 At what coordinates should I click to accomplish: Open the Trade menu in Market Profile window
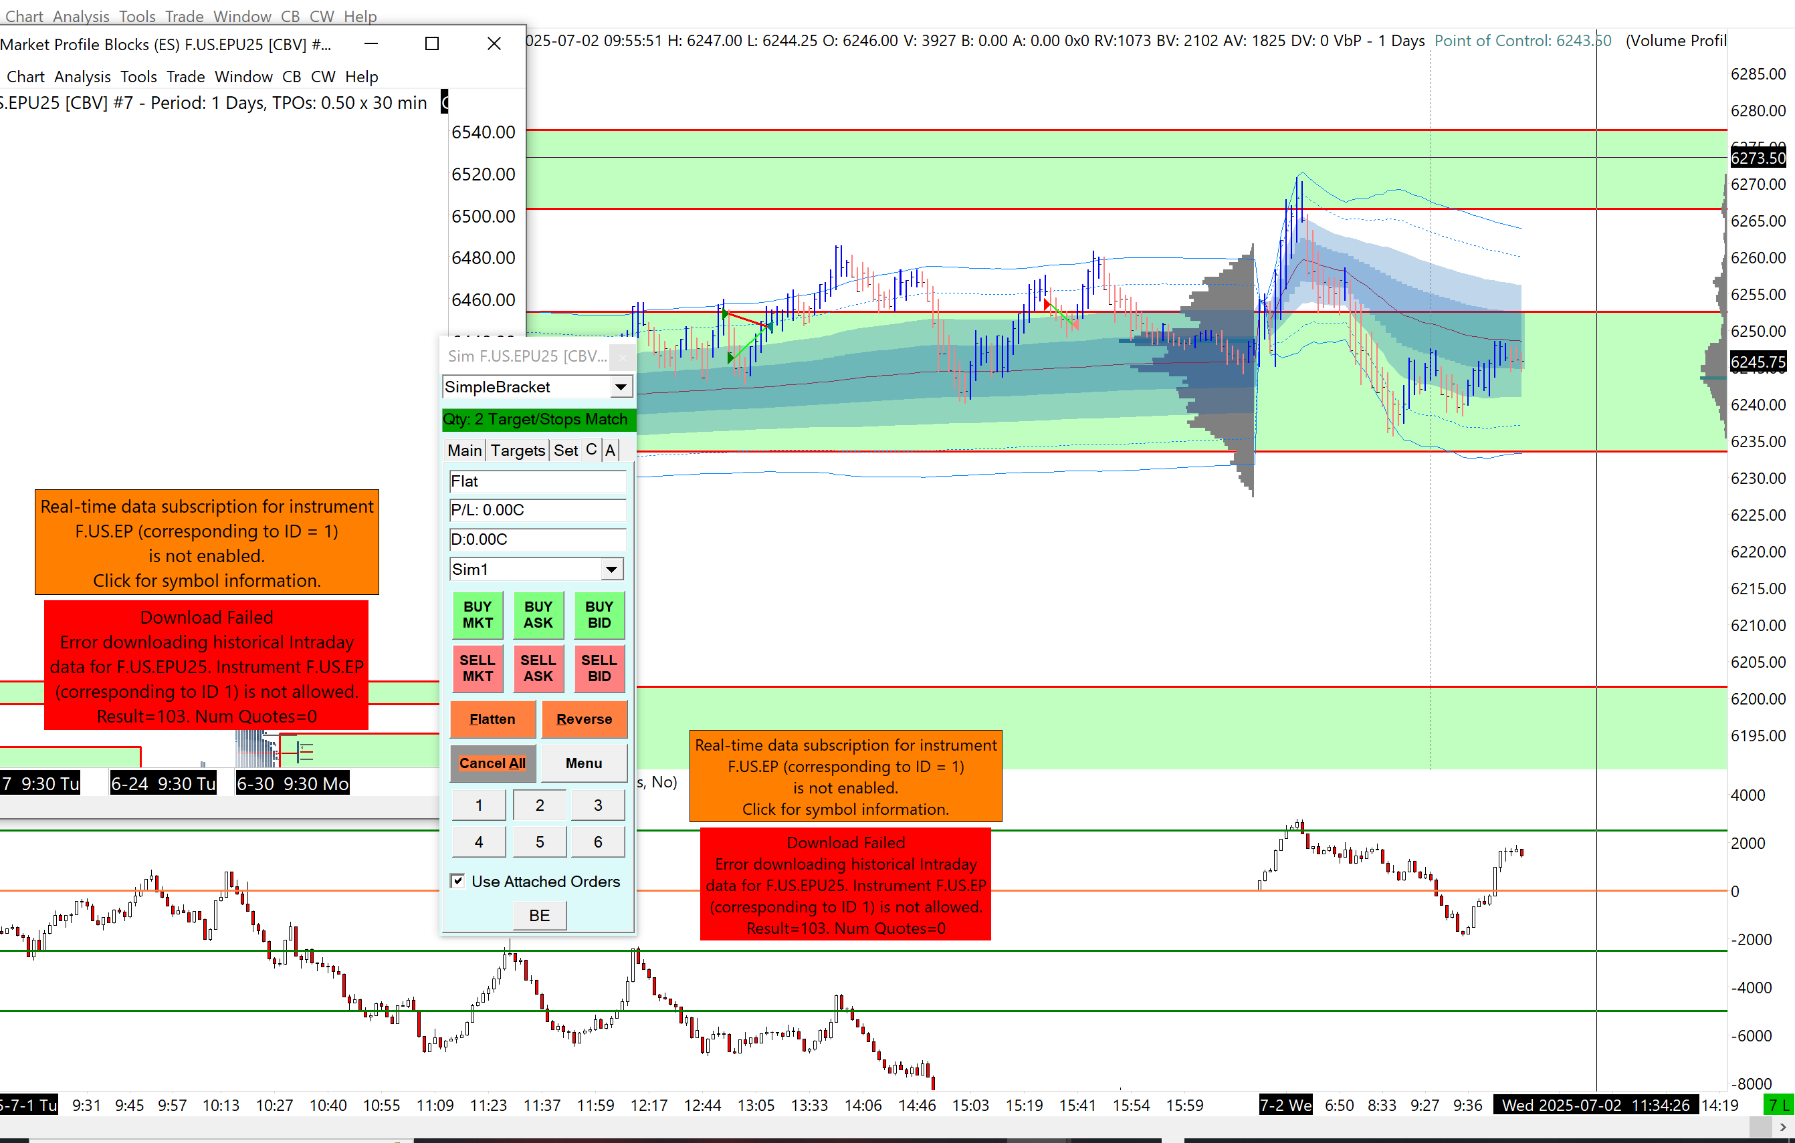[186, 77]
